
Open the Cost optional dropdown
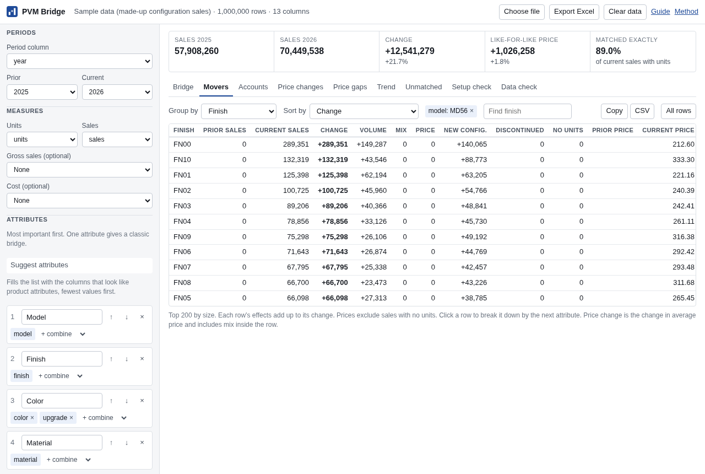(79, 201)
